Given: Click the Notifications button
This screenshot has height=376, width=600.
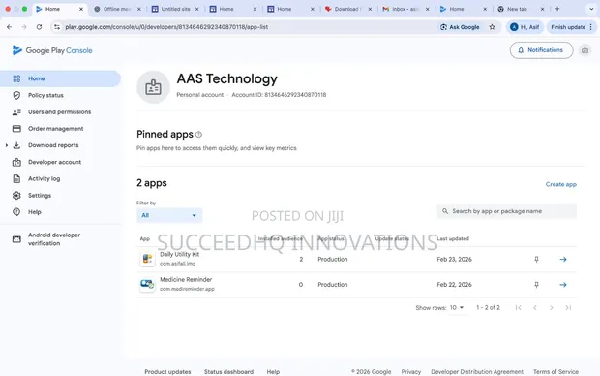Looking at the screenshot, I should coord(541,50).
